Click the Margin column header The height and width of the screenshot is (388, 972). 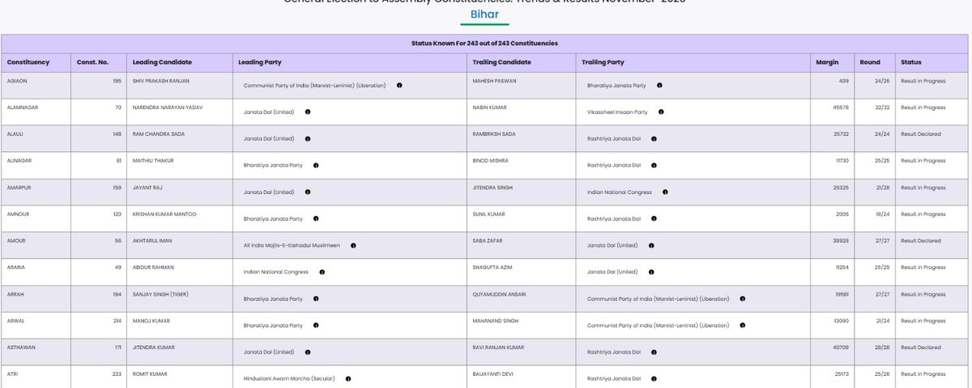[x=828, y=62]
